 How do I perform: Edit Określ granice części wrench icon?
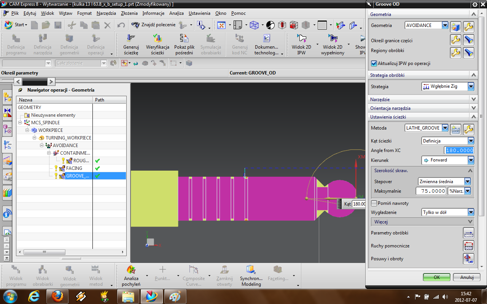(455, 40)
